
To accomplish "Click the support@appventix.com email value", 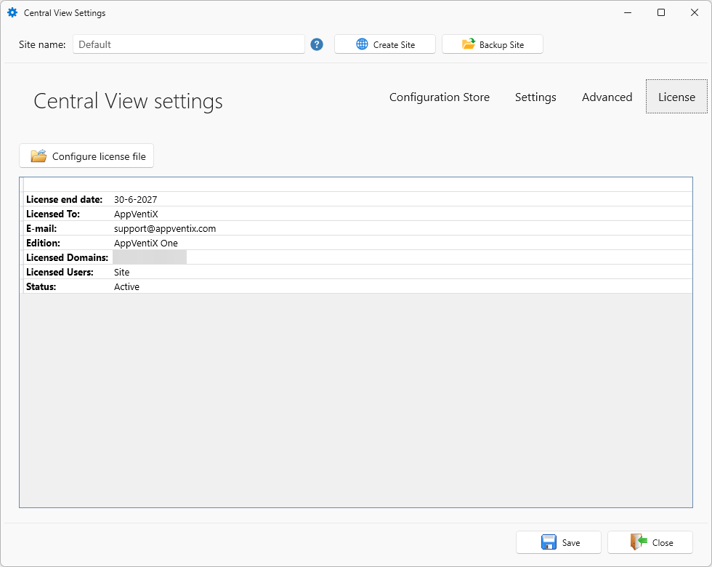I will click(x=165, y=228).
